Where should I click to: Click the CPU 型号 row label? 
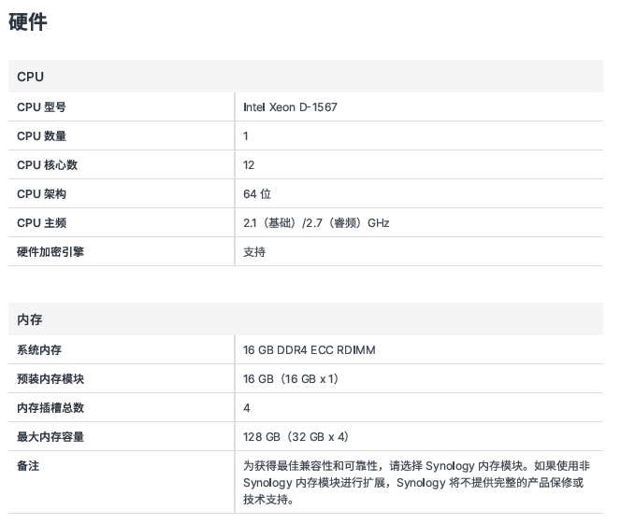tap(41, 107)
